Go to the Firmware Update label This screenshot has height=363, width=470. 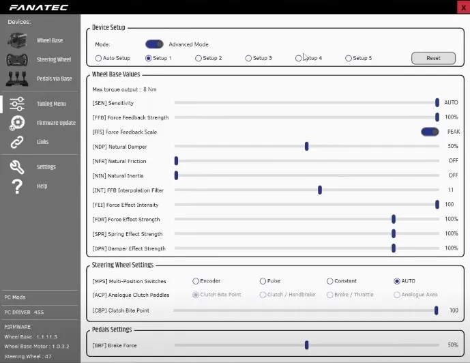[x=56, y=123]
